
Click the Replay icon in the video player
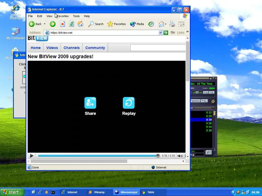coord(129,103)
